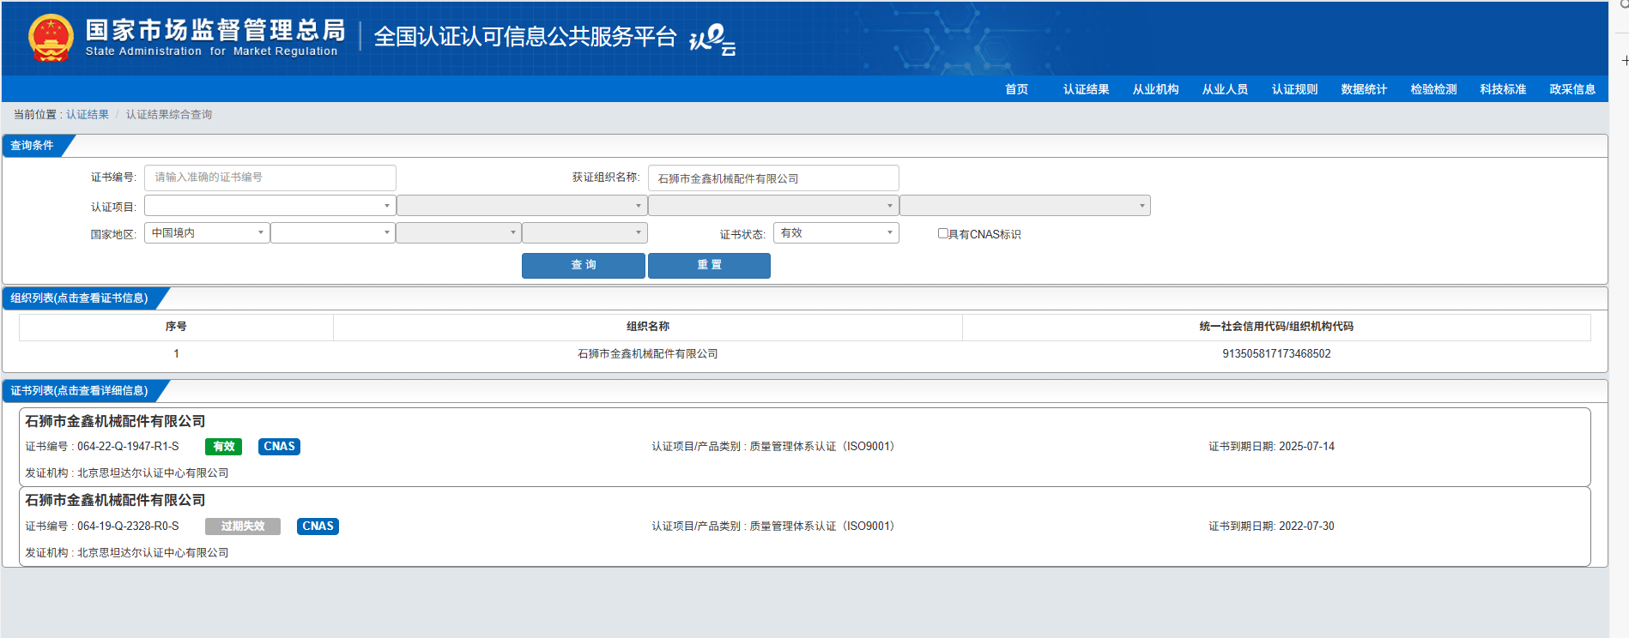Open the province dropdown next to 中国境内
The width and height of the screenshot is (1629, 638).
tap(333, 233)
